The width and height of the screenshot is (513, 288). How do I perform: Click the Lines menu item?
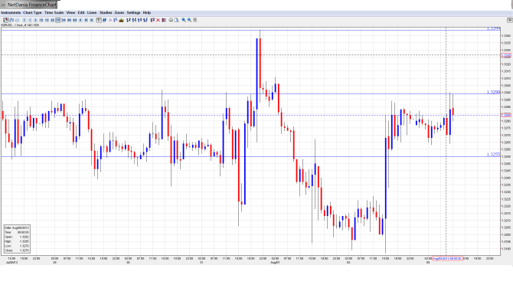coord(92,12)
